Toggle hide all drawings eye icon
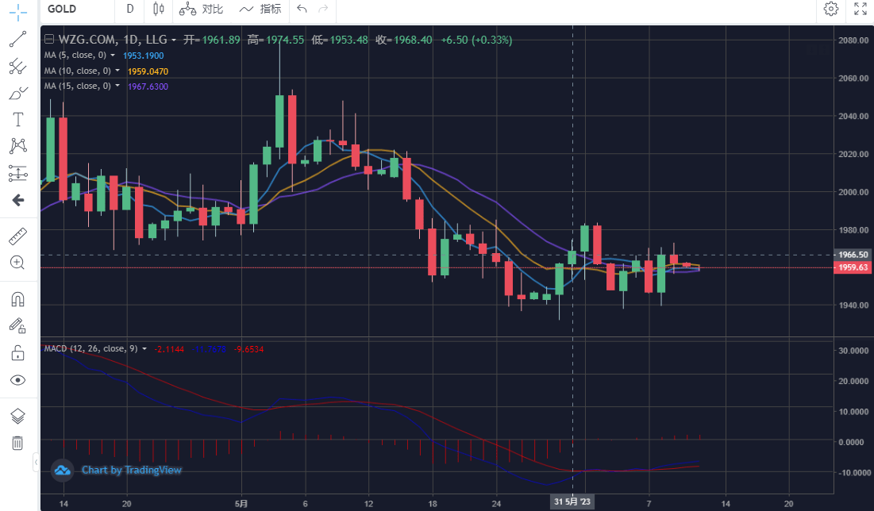Viewport: 874px width, 511px height. 17,380
